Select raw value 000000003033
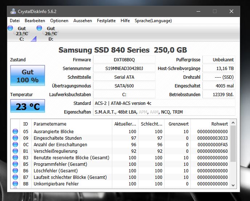 click(213, 138)
